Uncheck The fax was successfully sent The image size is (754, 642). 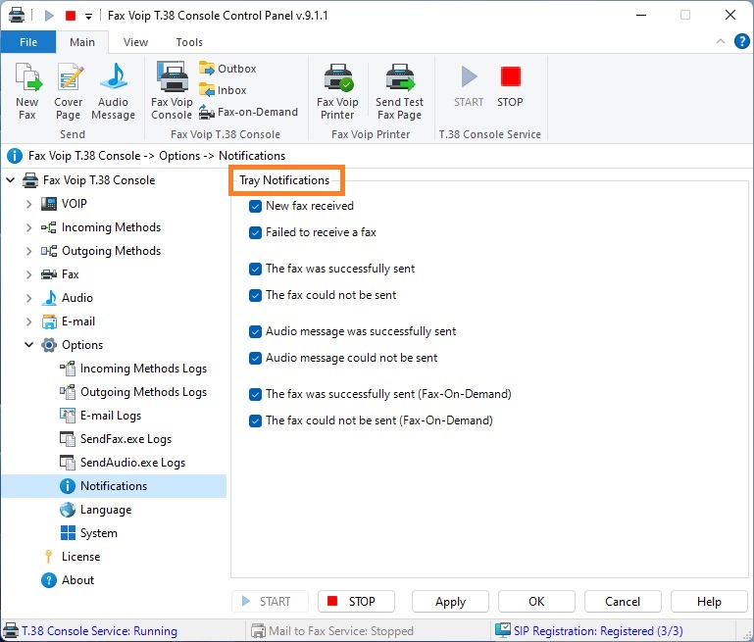[255, 269]
